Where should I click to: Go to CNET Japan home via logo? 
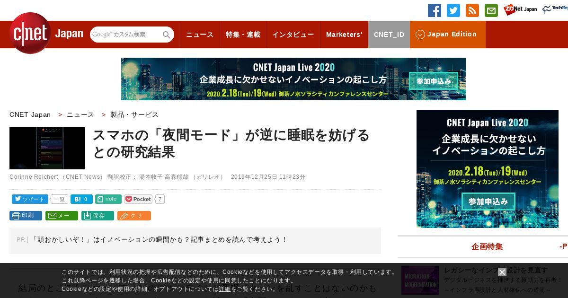tap(46, 33)
